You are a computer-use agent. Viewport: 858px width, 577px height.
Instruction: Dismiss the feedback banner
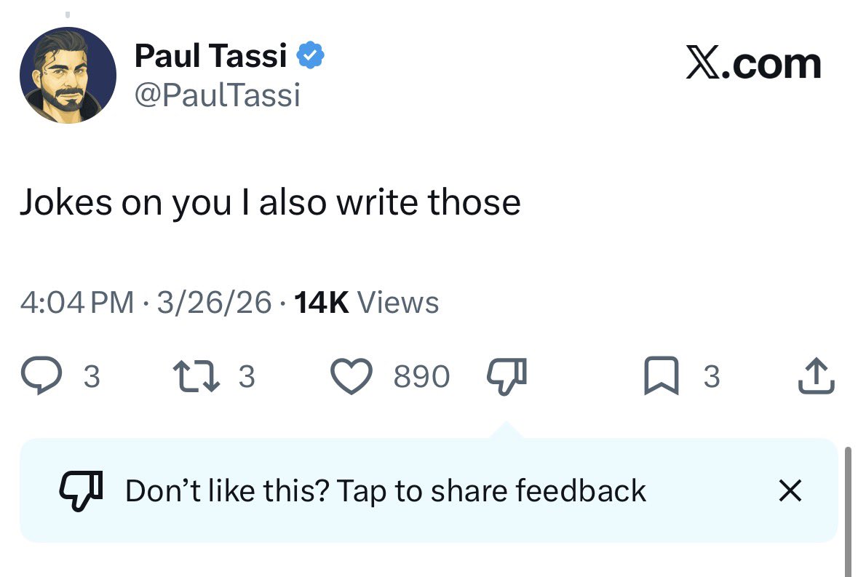790,491
